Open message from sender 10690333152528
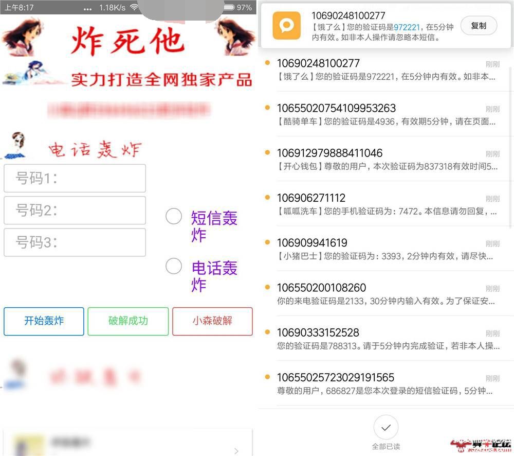Viewport: 514px width, 456px height. click(x=387, y=339)
